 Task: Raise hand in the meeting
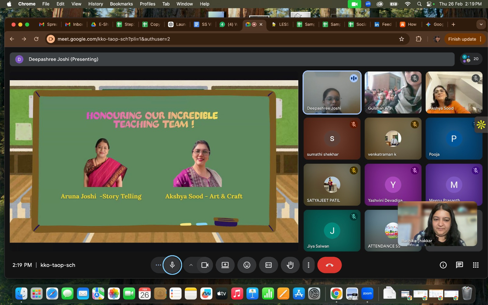coord(290,265)
